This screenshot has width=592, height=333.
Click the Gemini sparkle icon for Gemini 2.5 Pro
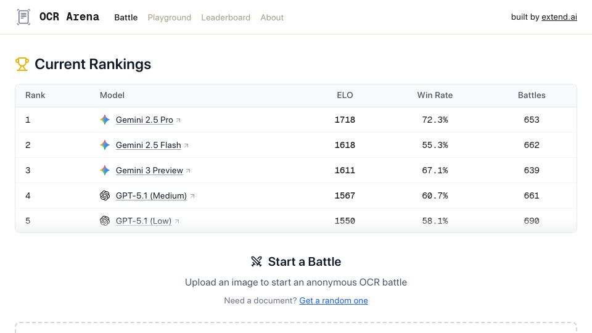[105, 120]
